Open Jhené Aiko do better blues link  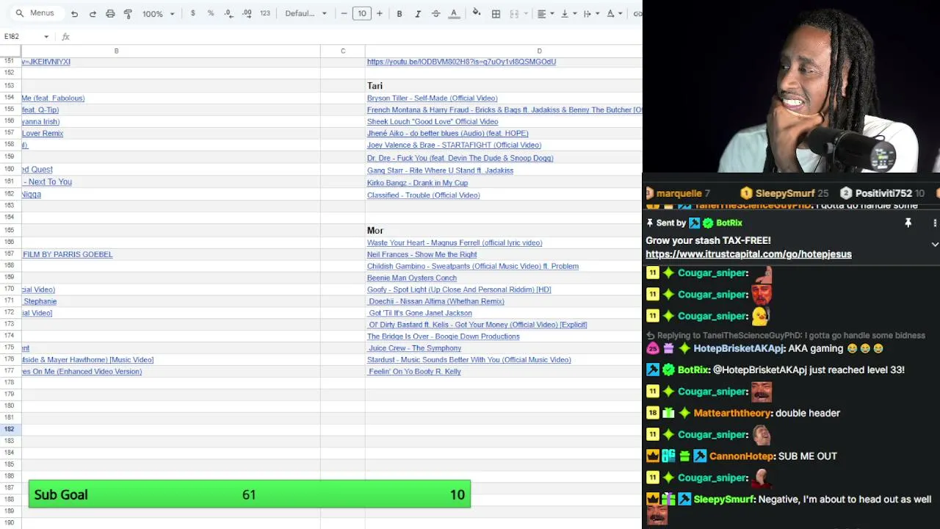(448, 134)
